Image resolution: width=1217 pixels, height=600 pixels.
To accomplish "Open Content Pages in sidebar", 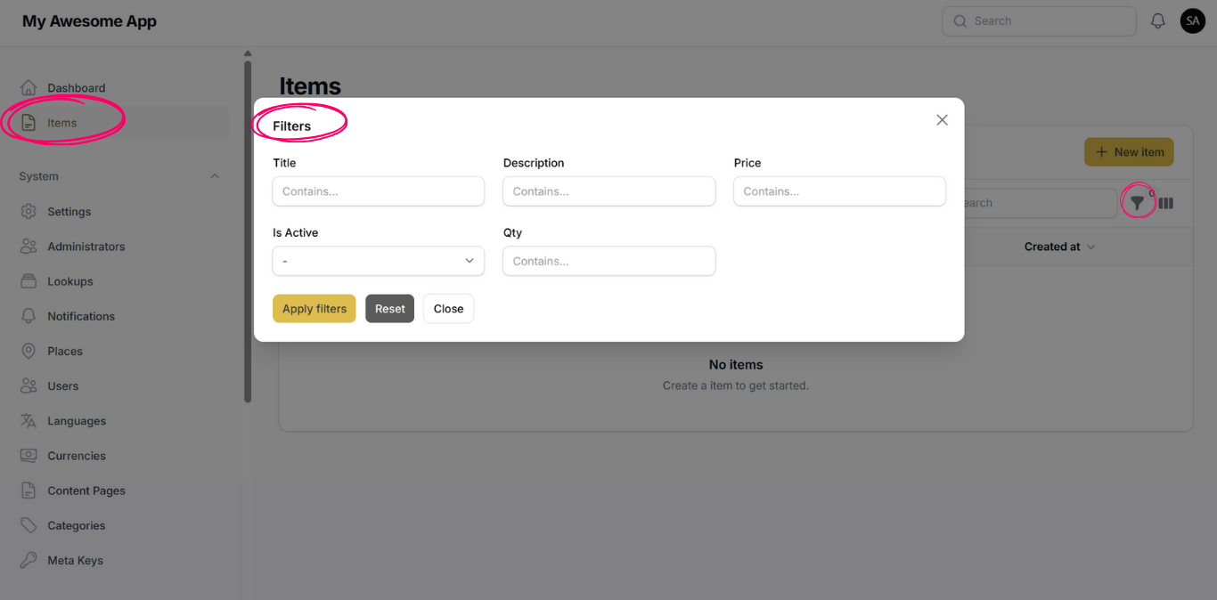I will [x=86, y=491].
